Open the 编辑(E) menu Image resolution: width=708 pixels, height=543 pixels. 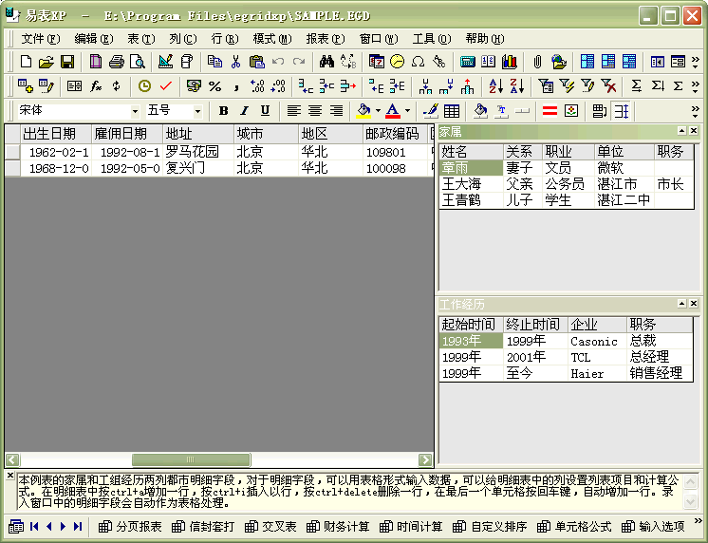point(93,39)
